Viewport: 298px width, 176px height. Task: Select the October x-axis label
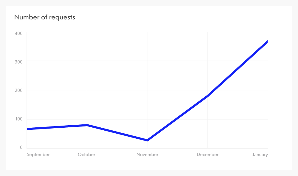pyautogui.click(x=87, y=155)
